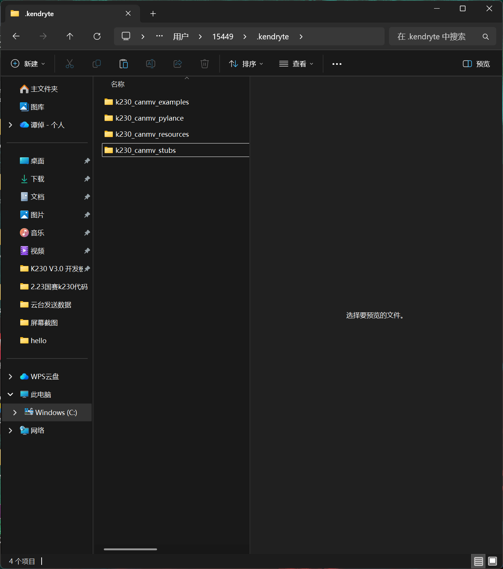Refresh the .kendryte folder view
The width and height of the screenshot is (503, 569).
[x=97, y=36]
